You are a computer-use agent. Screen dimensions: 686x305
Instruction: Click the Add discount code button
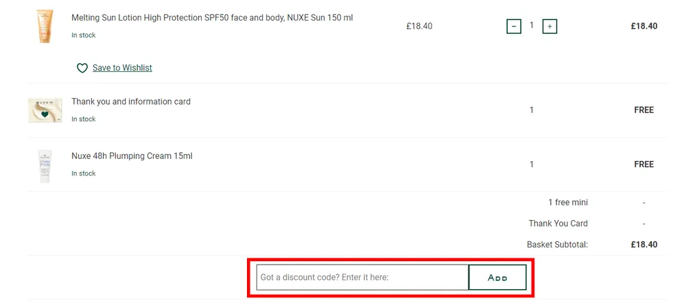(497, 277)
